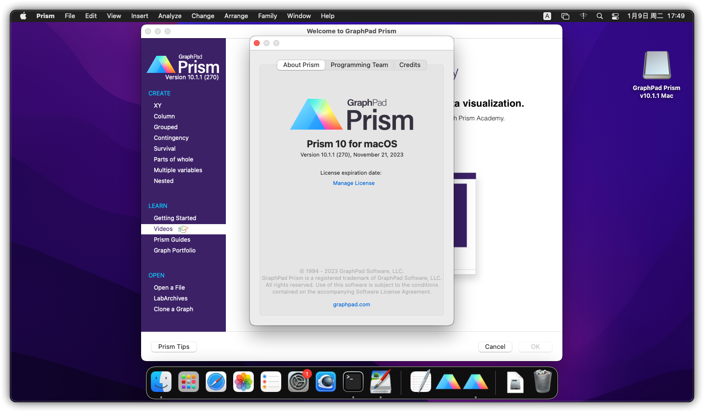Open the Arrange menu
Image resolution: width=704 pixels, height=412 pixels.
pos(236,16)
